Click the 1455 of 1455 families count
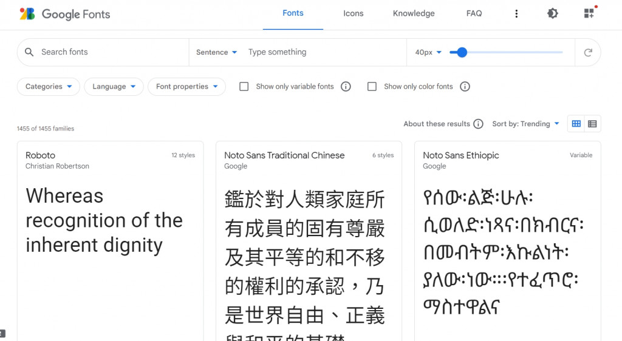The image size is (622, 341). tap(46, 129)
